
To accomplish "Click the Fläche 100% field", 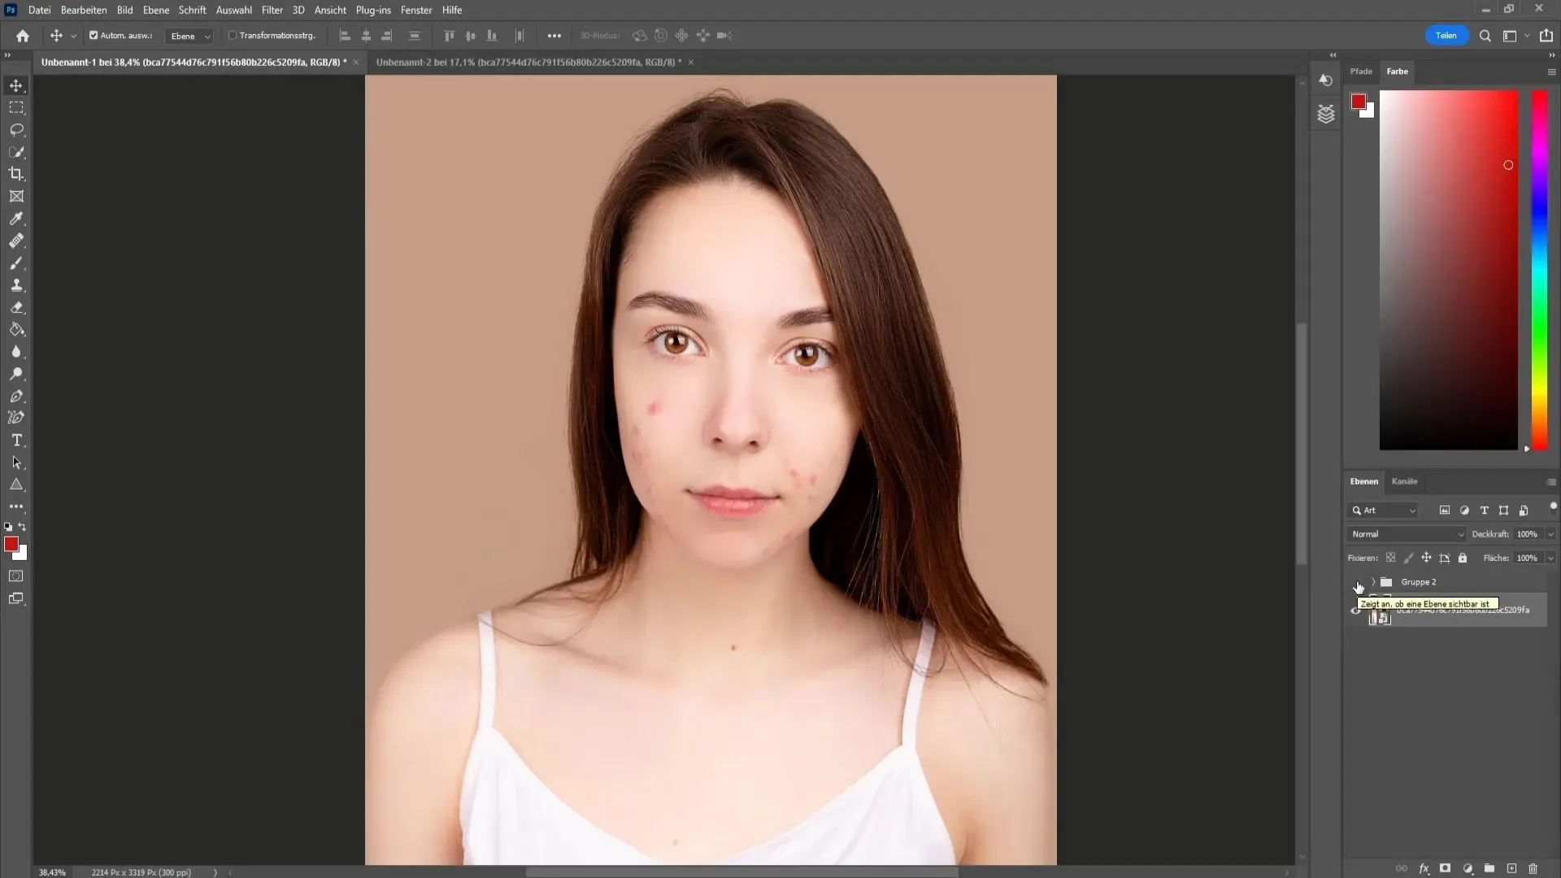I will tap(1528, 559).
